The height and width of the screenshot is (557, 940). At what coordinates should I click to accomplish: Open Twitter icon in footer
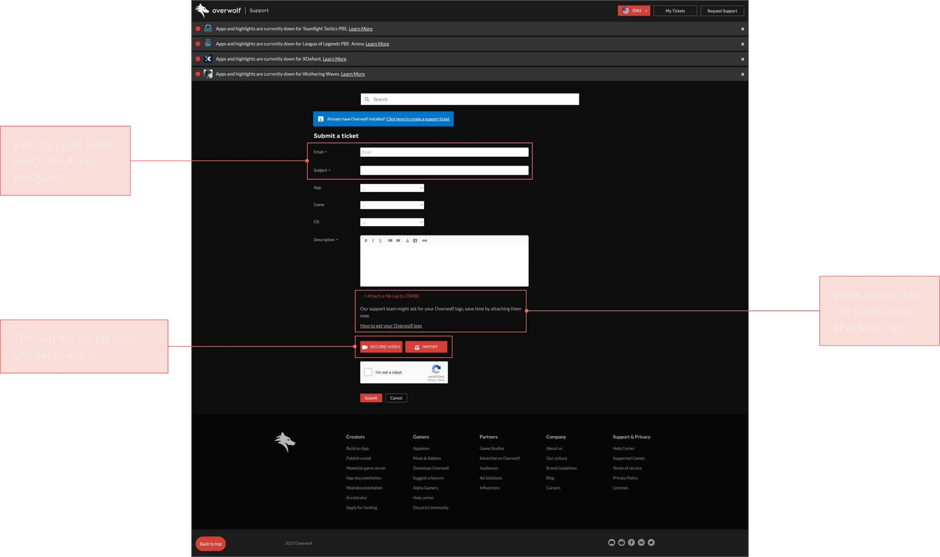tap(651, 542)
